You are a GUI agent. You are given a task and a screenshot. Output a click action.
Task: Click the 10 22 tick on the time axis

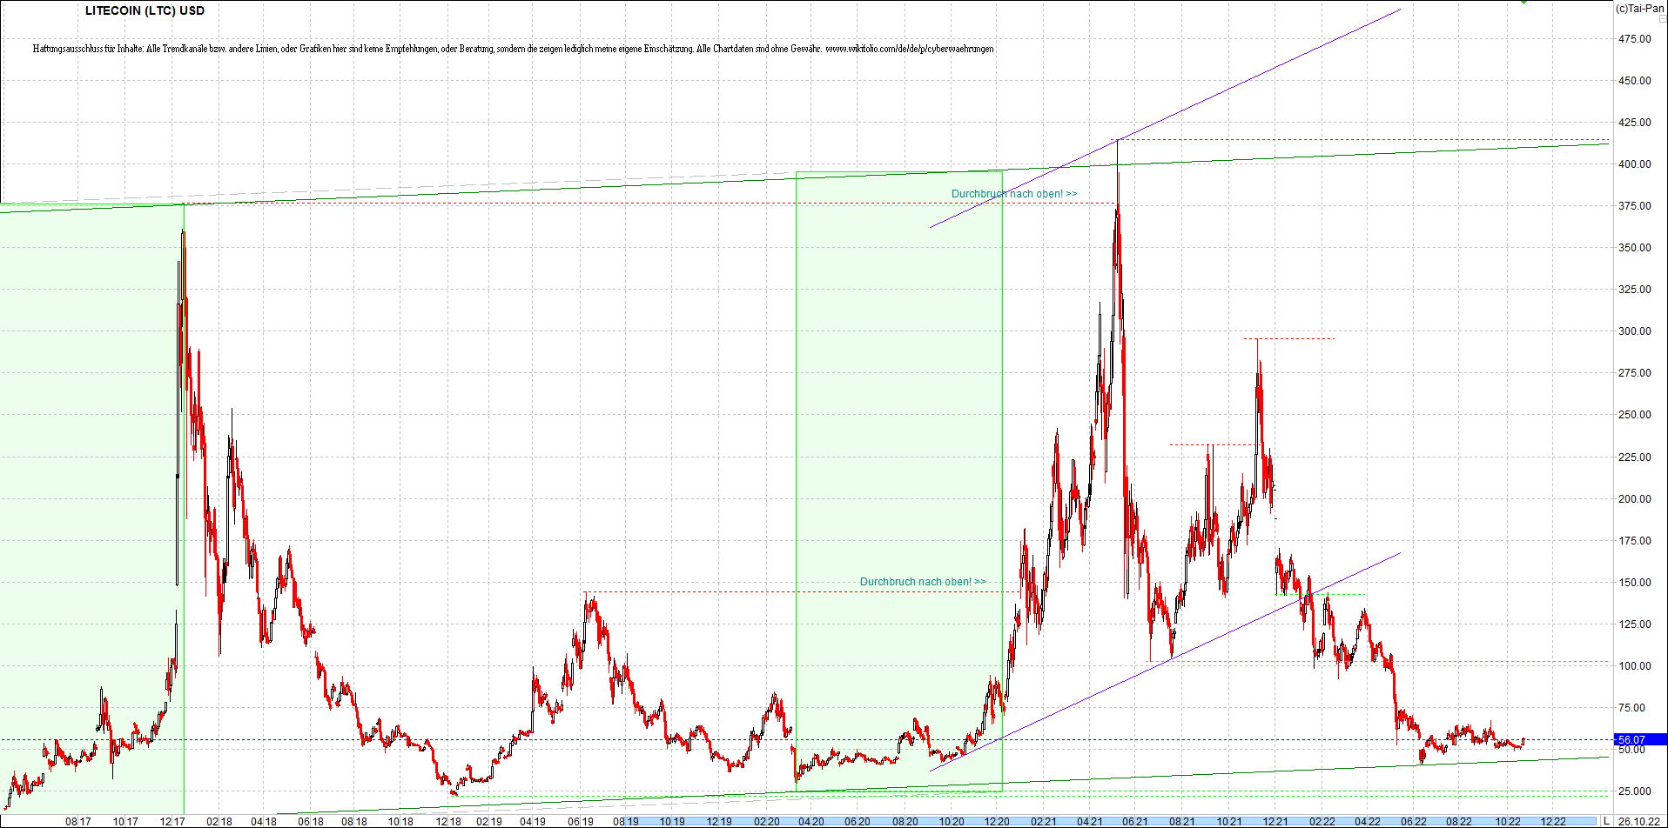(x=1507, y=821)
